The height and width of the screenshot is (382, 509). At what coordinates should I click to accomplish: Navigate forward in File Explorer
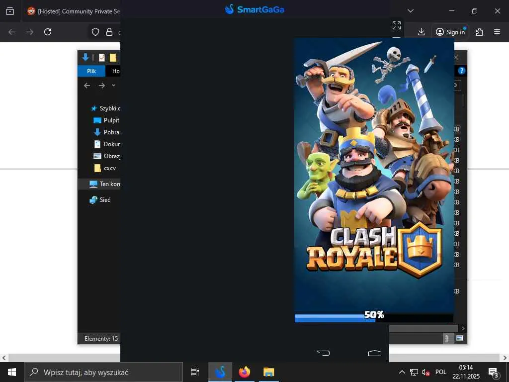coord(102,86)
